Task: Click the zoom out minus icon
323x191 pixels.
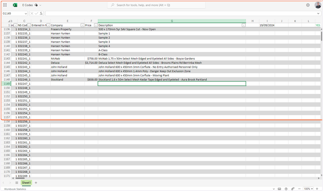Action: [299, 189]
